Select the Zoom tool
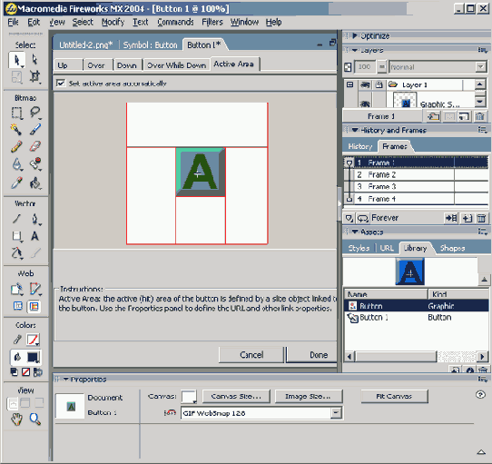The height and width of the screenshot is (464, 492). pos(34,420)
